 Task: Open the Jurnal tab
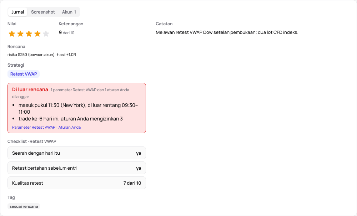click(x=17, y=12)
